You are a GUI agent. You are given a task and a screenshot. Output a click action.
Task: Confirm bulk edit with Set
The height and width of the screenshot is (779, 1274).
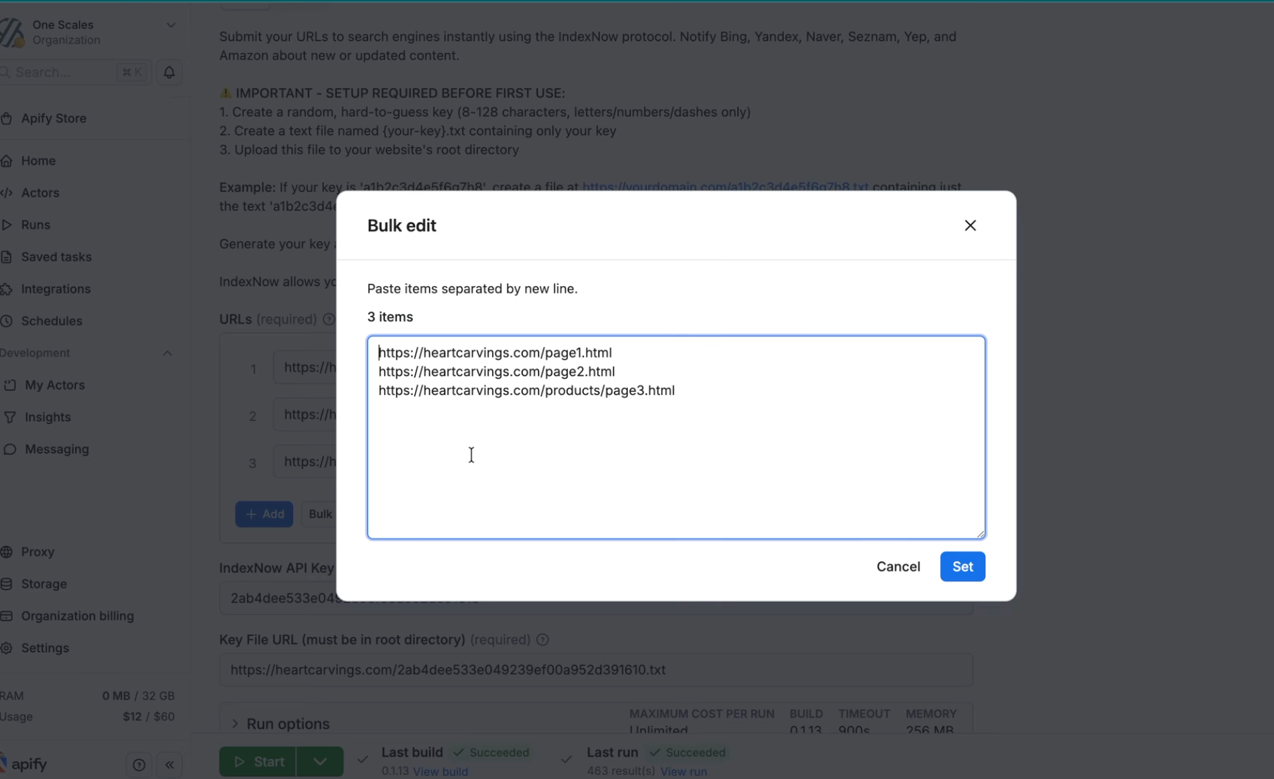962,566
